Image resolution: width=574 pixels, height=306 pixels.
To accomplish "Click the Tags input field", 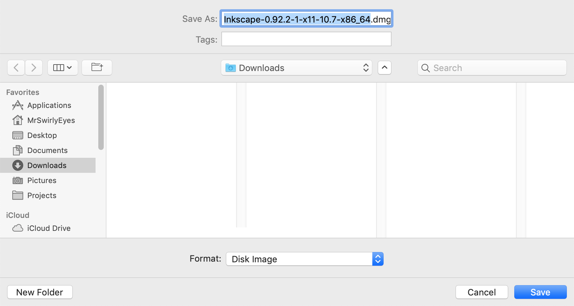I will [306, 39].
